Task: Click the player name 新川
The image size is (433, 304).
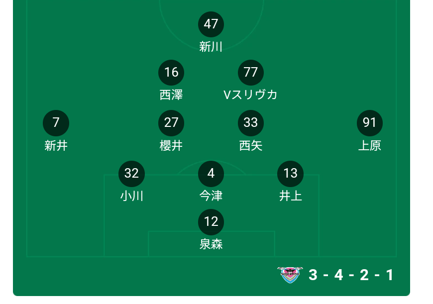Action: tap(211, 47)
